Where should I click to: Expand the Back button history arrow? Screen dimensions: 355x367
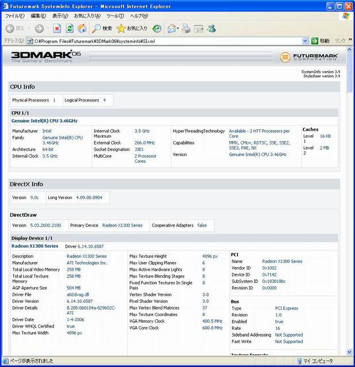pos(28,28)
